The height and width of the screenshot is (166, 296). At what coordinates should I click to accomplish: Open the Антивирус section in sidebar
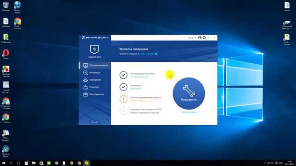pos(95,73)
